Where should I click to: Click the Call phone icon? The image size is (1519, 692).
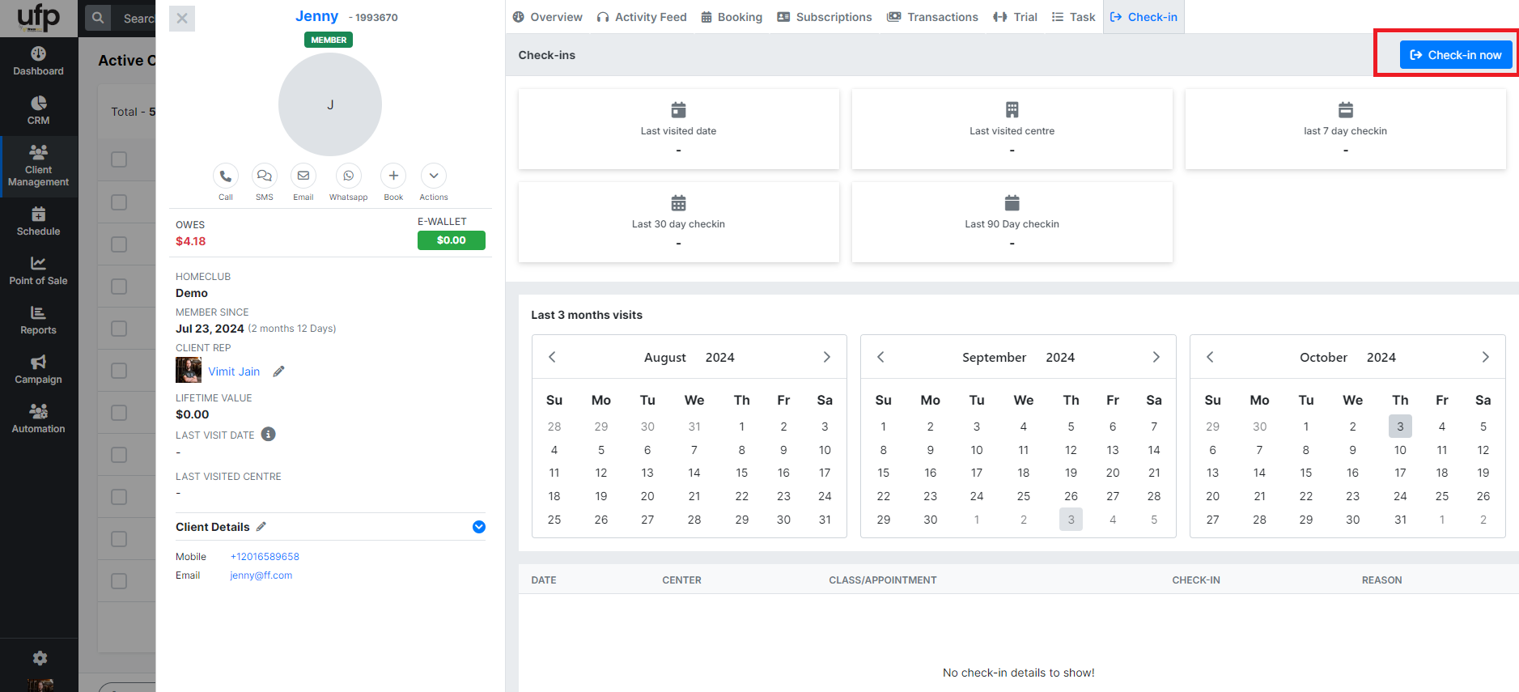pos(226,176)
